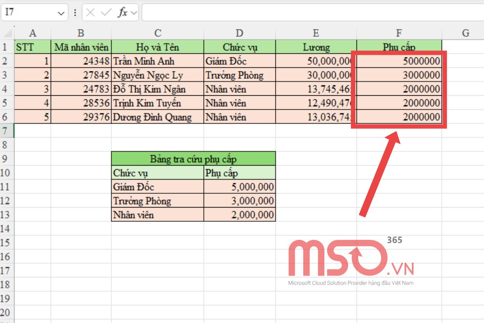
Task: Select row 13 header
Action: [7, 214]
